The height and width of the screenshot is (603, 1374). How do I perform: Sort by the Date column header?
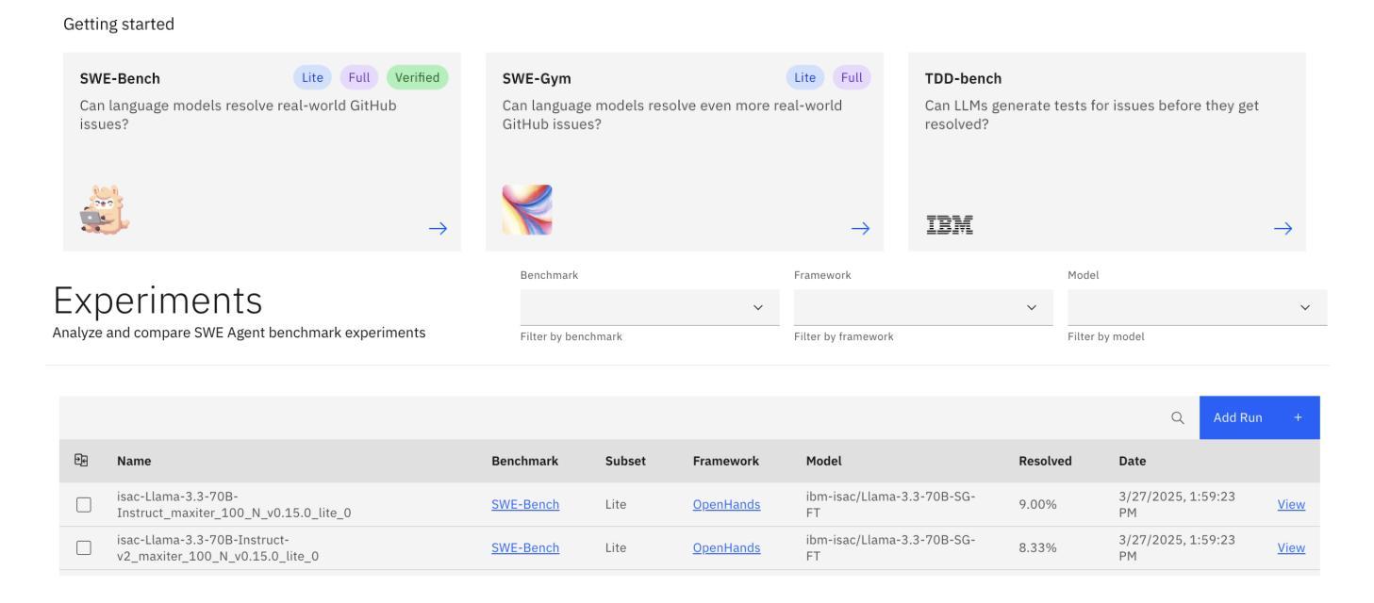click(1132, 461)
